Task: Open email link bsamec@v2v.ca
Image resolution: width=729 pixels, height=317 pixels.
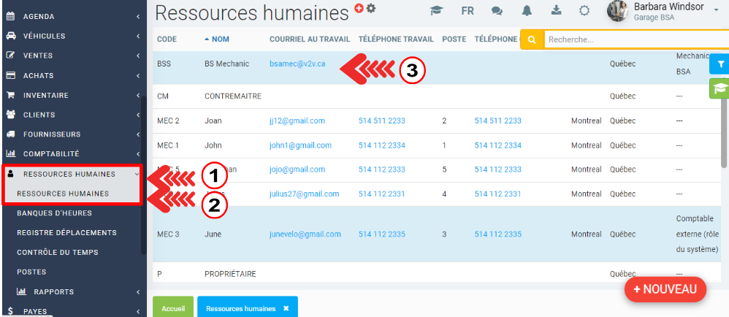Action: [297, 64]
